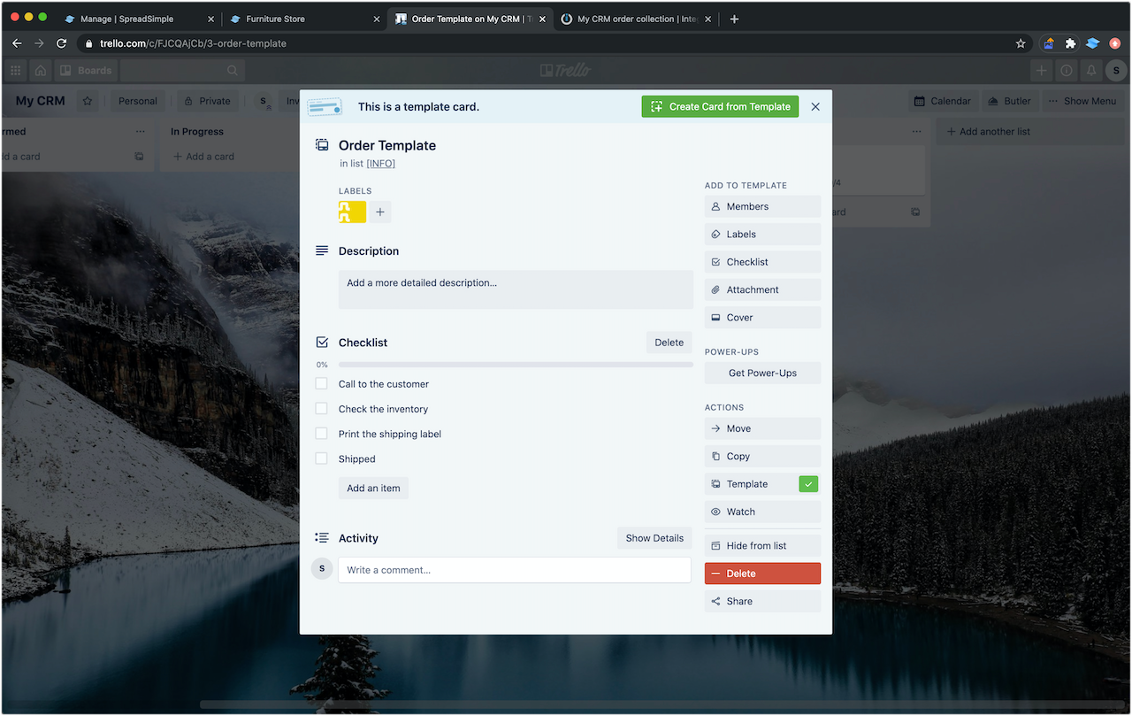Add Members to the template card
Image resolution: width=1132 pixels, height=716 pixels.
[761, 206]
